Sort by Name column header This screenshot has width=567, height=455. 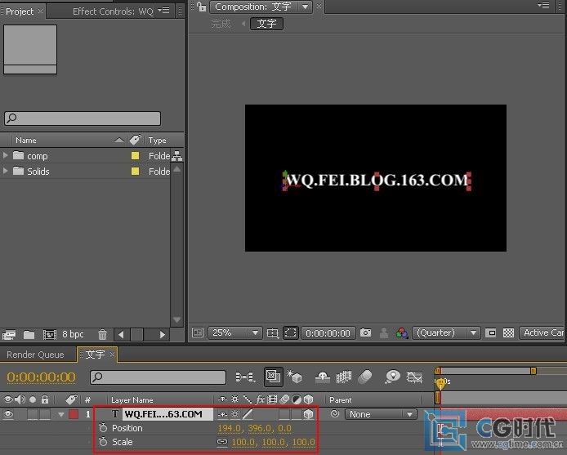[x=26, y=140]
